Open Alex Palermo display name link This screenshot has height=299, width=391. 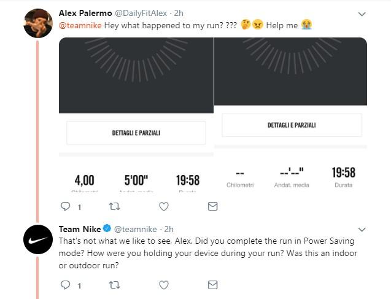[85, 13]
